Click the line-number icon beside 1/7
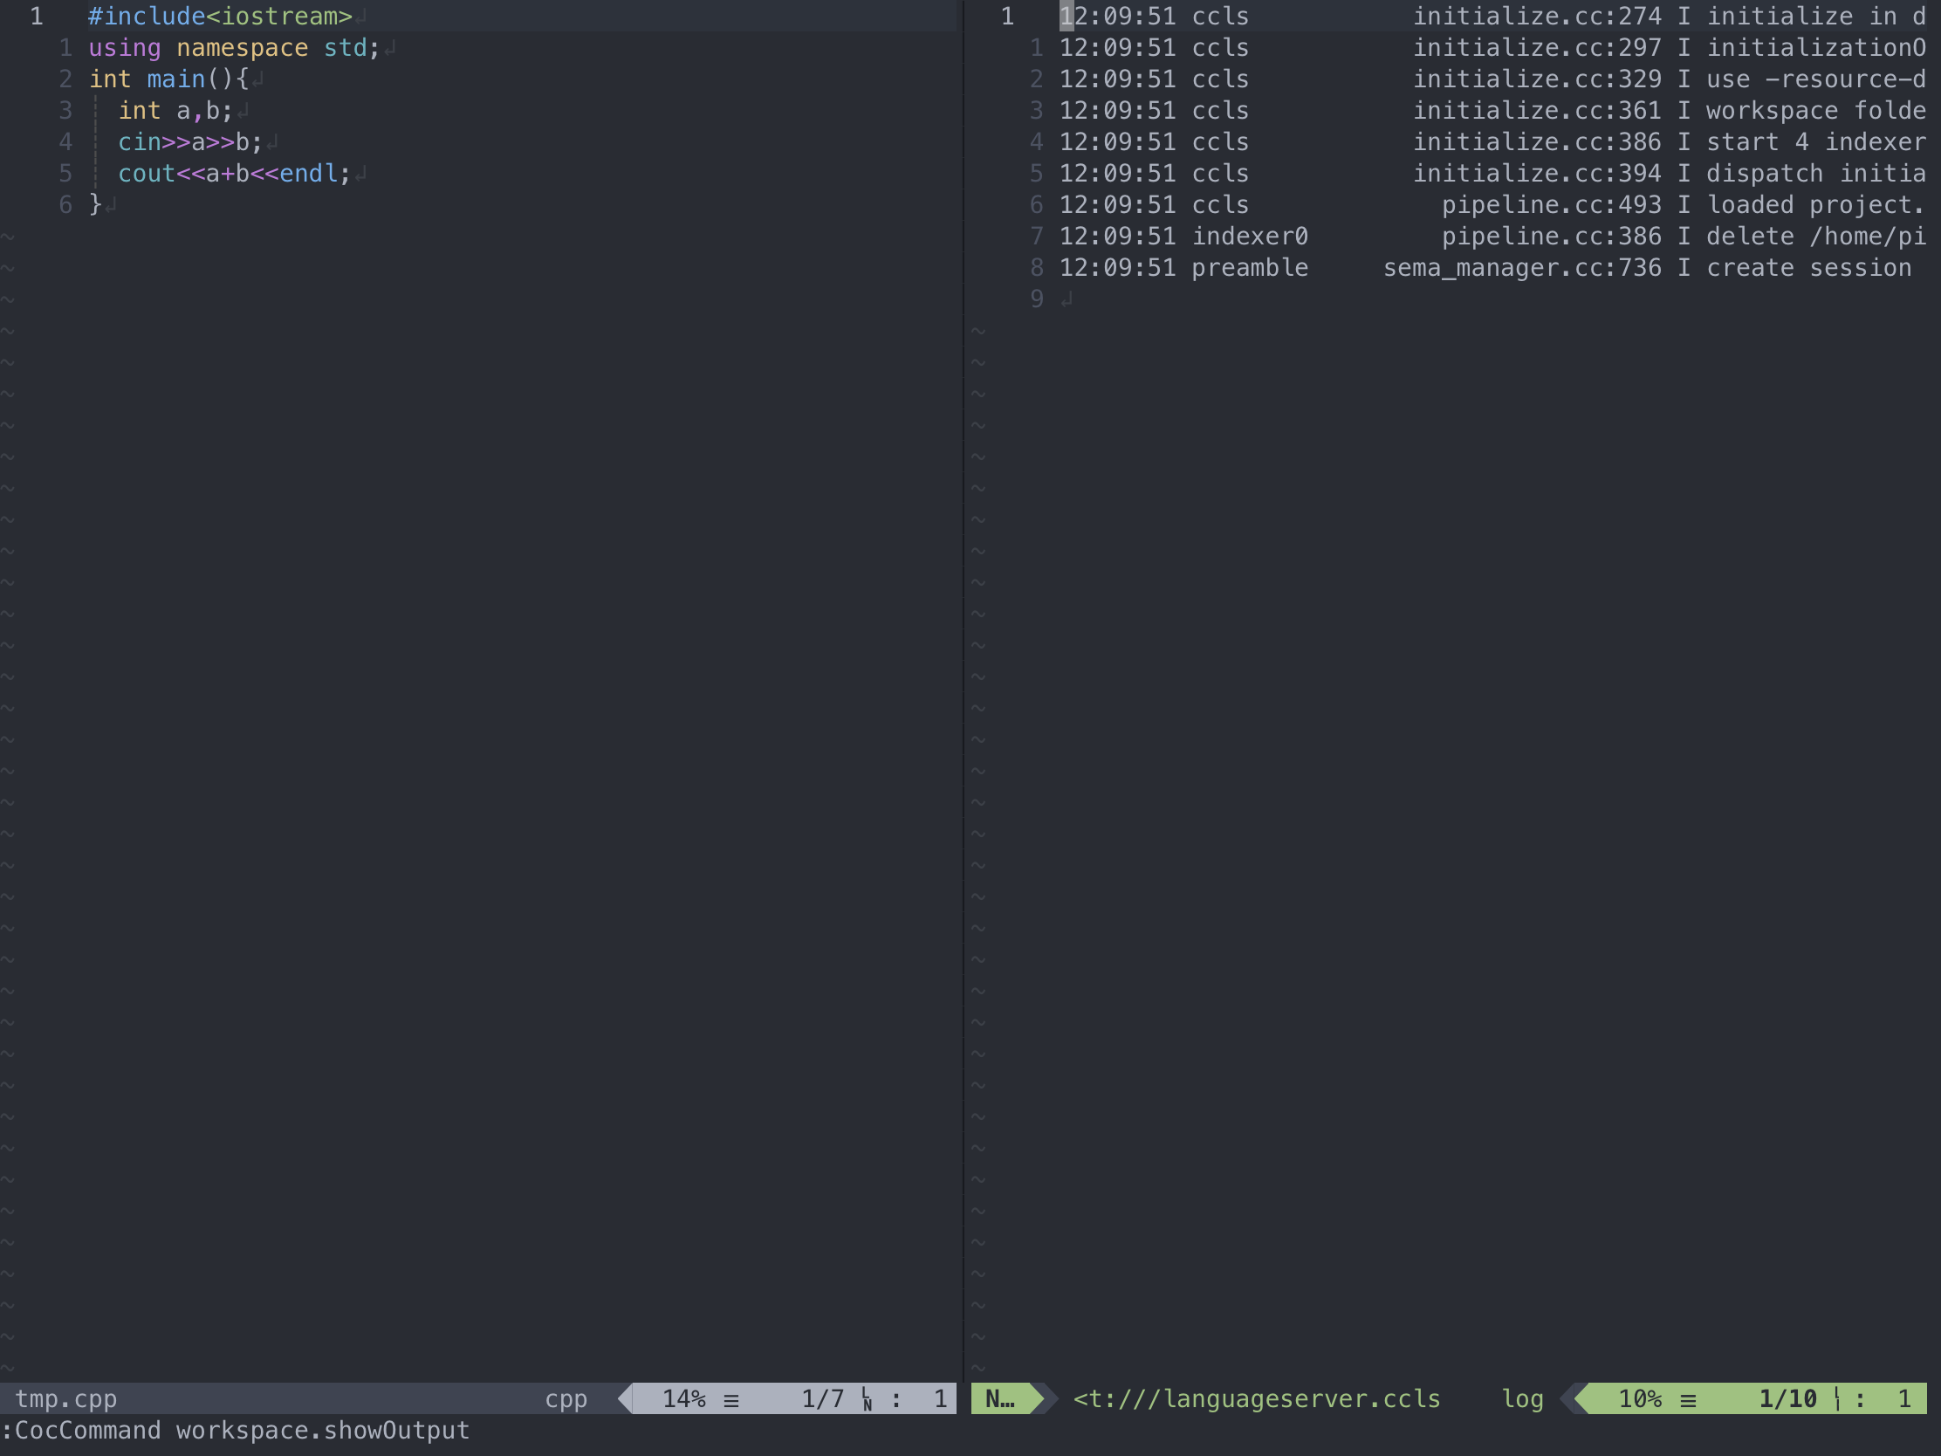Image resolution: width=1941 pixels, height=1456 pixels. pos(865,1399)
